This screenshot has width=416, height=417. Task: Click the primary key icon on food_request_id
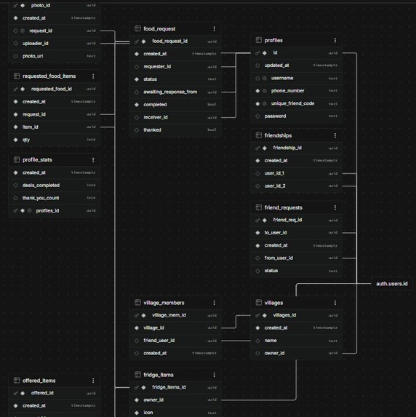(137, 41)
